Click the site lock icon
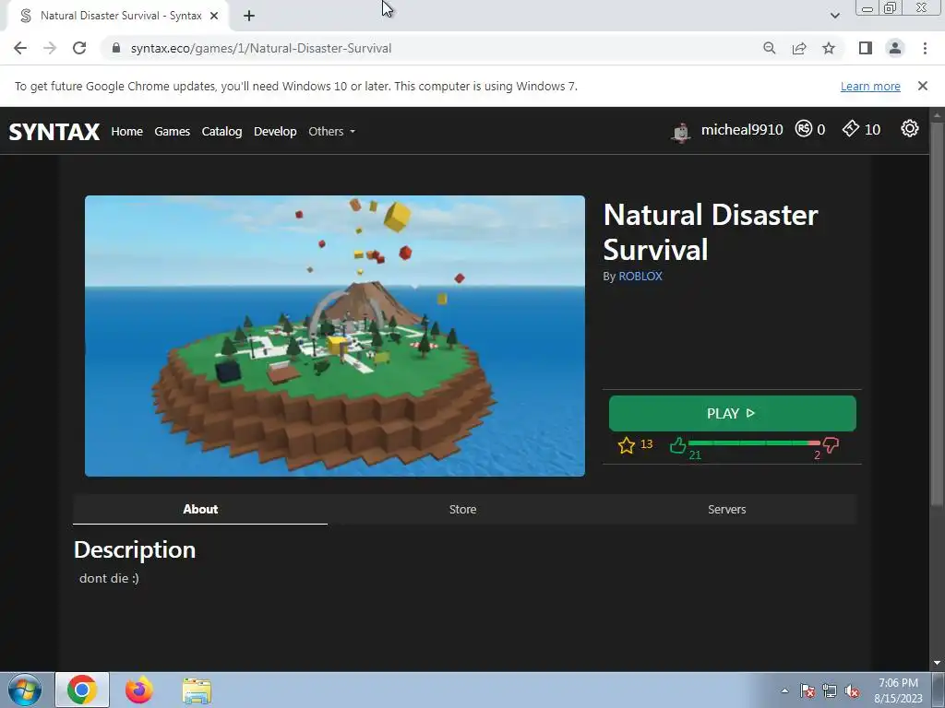Viewport: 945px width, 708px height. 116,48
